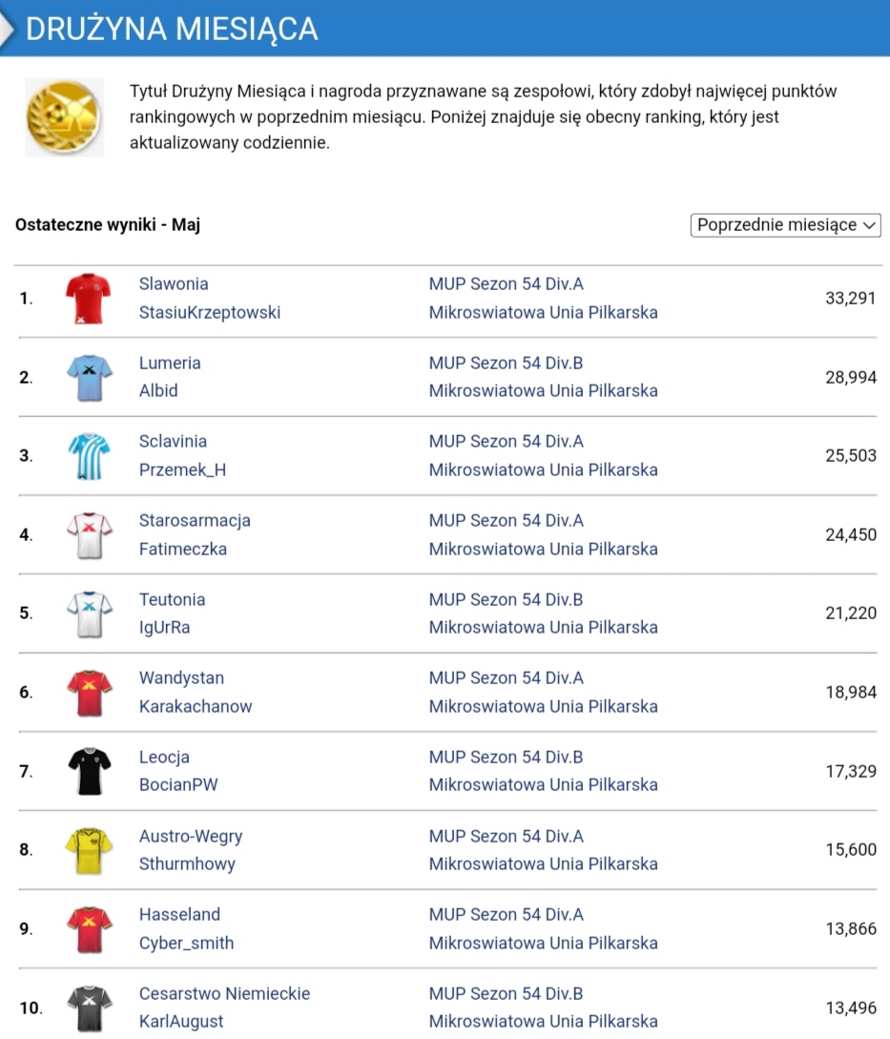
Task: Click Lumeria's light blue jersey icon
Action: (89, 378)
